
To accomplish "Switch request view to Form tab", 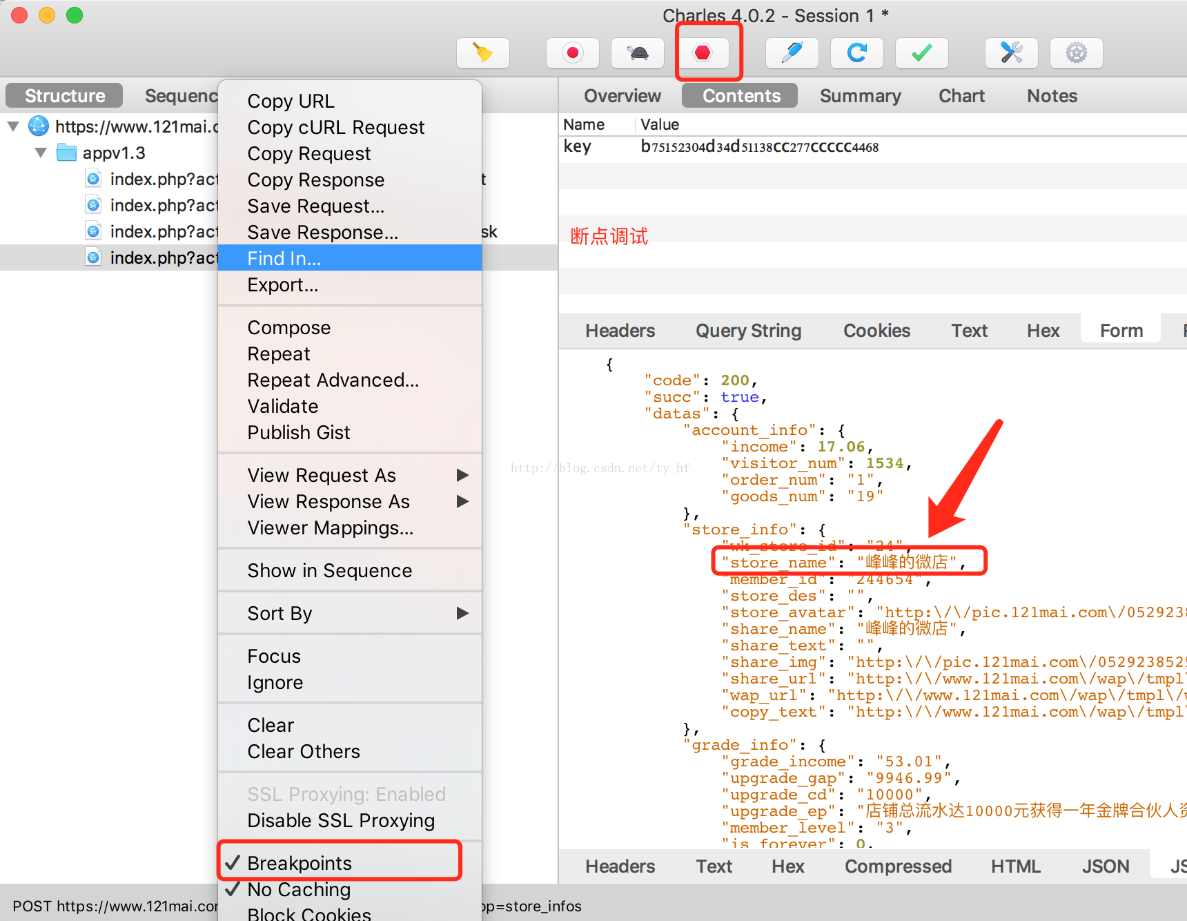I will [x=1121, y=331].
